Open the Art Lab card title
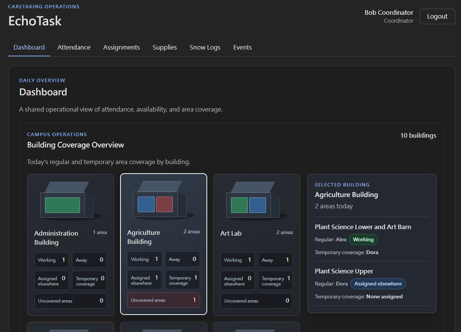461x332 pixels. pyautogui.click(x=231, y=233)
